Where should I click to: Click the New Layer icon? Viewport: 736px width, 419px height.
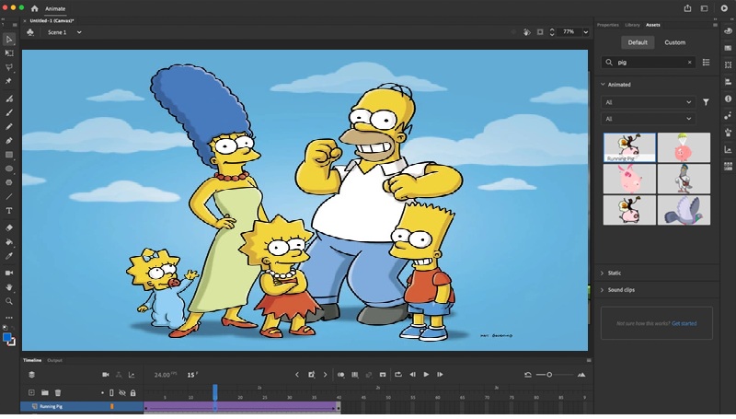[x=31, y=392]
